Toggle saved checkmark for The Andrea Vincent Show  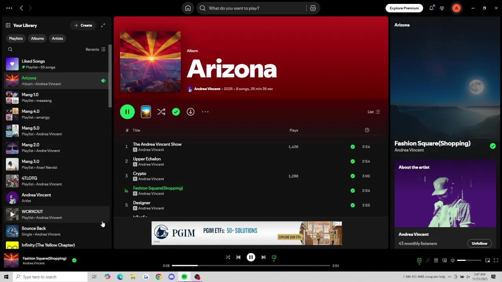[353, 147]
